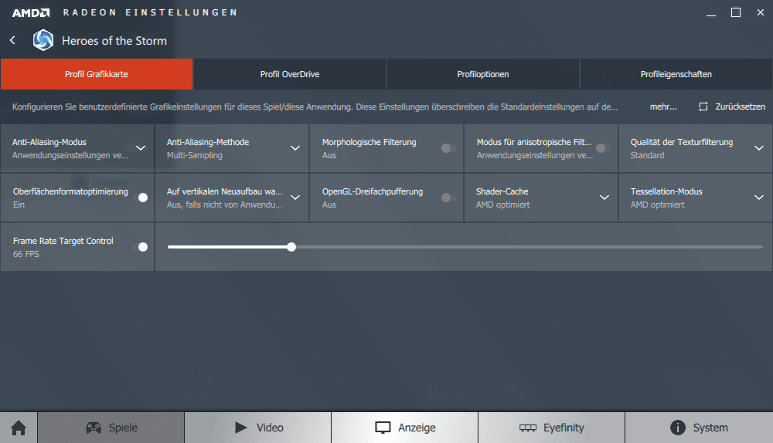Image resolution: width=773 pixels, height=443 pixels.
Task: Toggle Modus für anisotropische Filterung switch
Action: coord(602,148)
